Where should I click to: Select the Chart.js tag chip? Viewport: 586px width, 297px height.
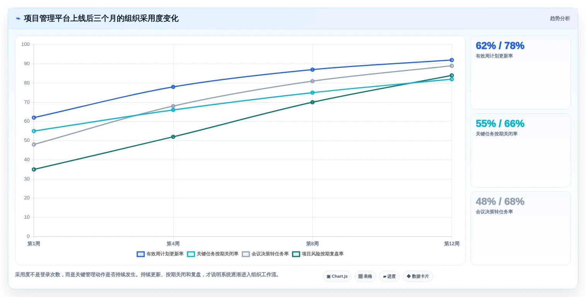point(337,276)
